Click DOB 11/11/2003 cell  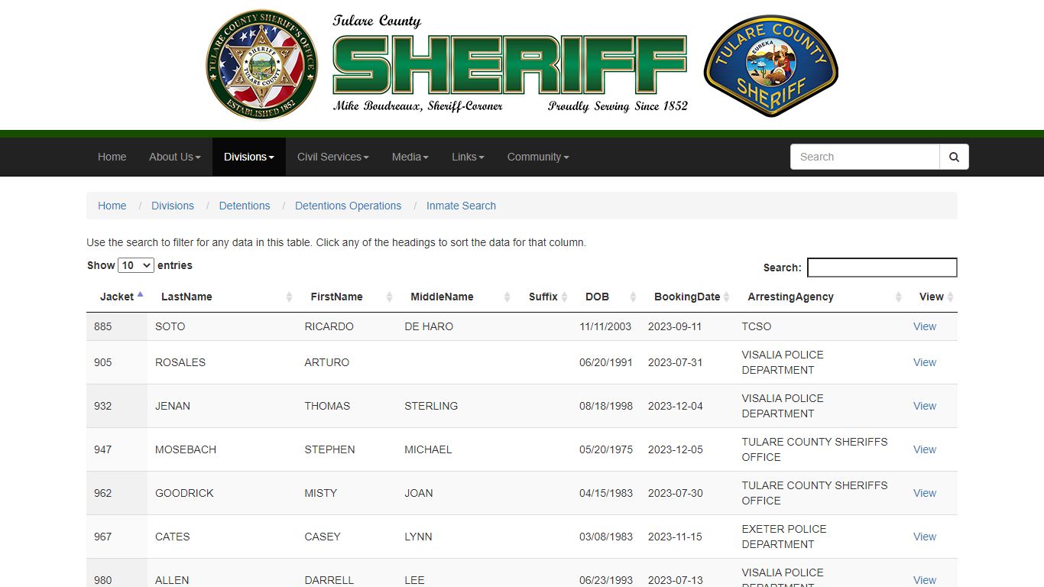click(606, 326)
